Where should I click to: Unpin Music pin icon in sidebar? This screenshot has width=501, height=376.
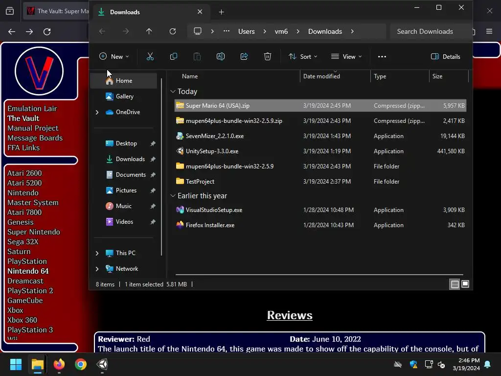click(153, 206)
